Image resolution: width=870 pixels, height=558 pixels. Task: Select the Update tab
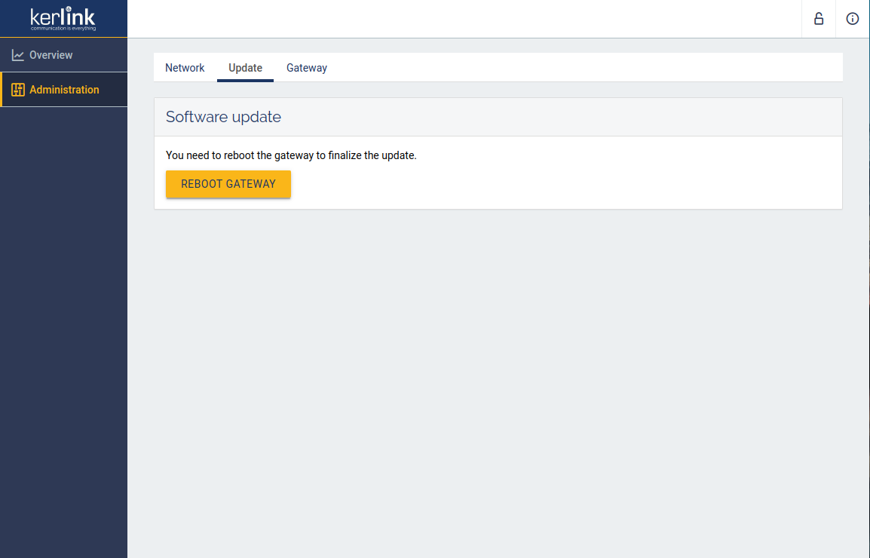[x=245, y=68]
